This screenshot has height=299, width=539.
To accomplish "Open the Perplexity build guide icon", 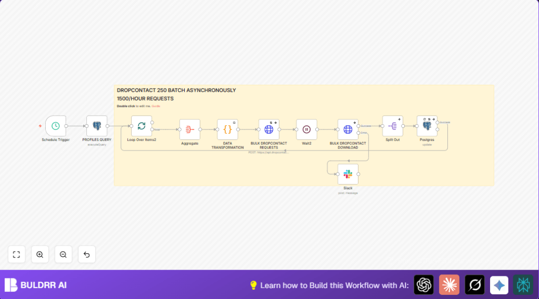I will click(x=523, y=285).
